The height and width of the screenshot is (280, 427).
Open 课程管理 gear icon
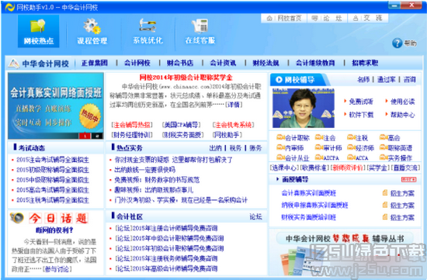click(92, 26)
